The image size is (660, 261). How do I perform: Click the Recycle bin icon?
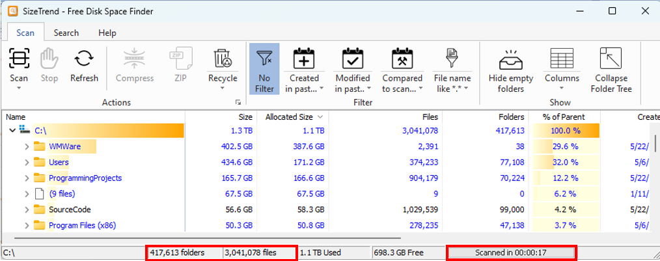point(222,58)
